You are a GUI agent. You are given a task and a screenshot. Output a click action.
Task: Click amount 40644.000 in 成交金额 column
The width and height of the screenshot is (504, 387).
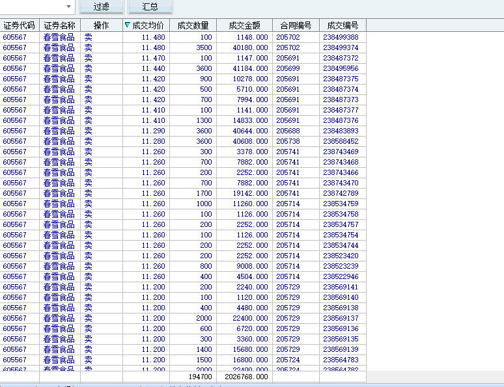coord(251,131)
